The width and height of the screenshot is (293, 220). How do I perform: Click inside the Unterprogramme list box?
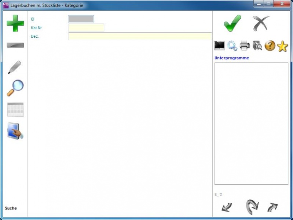click(x=251, y=124)
